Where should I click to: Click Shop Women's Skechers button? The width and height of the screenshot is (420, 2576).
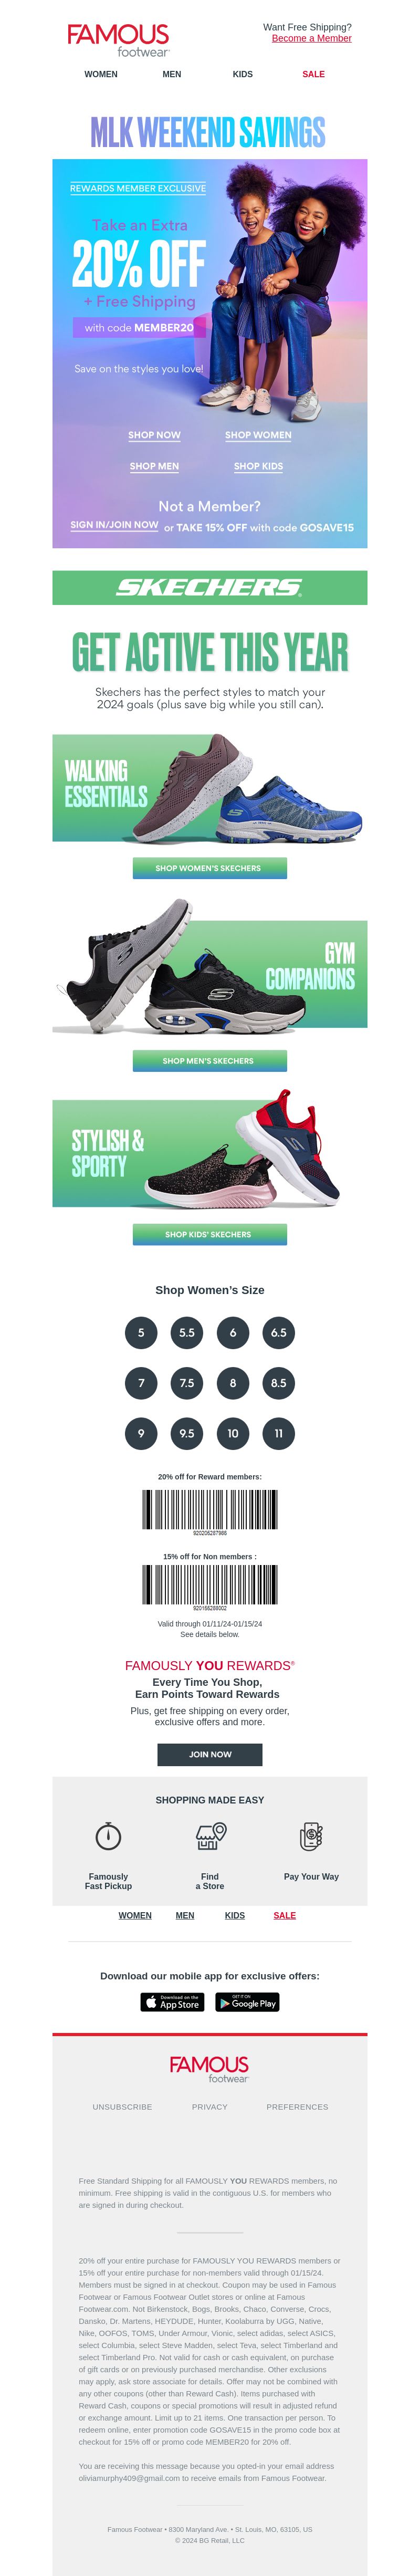click(210, 868)
